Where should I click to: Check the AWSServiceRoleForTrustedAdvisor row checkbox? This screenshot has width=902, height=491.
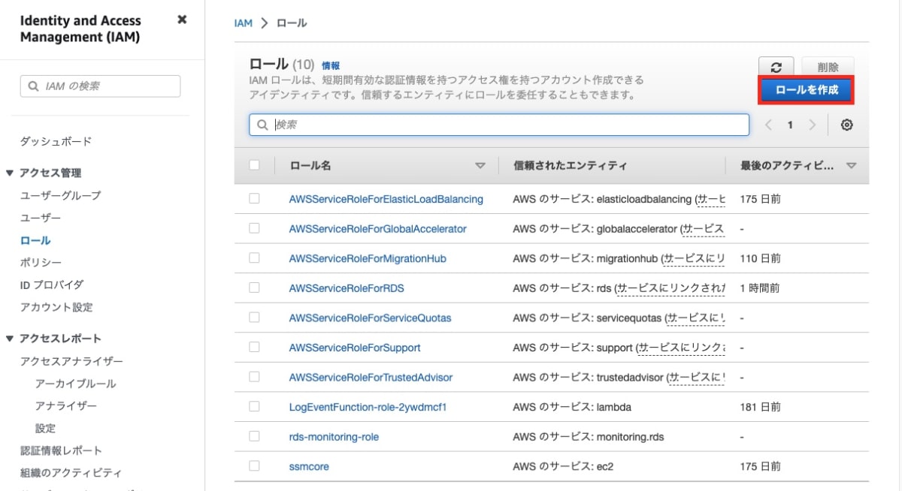tap(254, 377)
